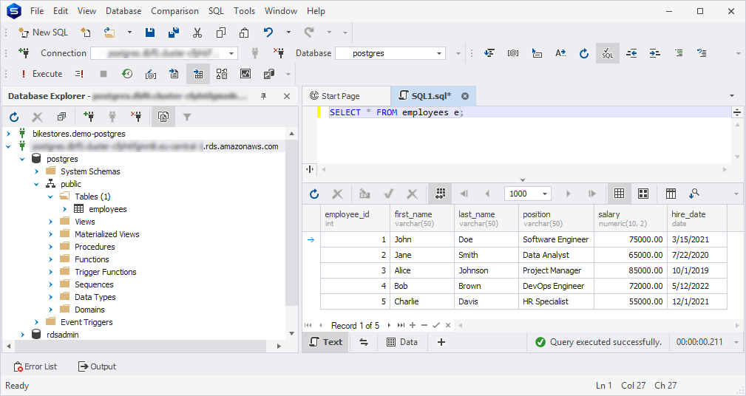Expand the rdsadmin database node

tap(22, 335)
